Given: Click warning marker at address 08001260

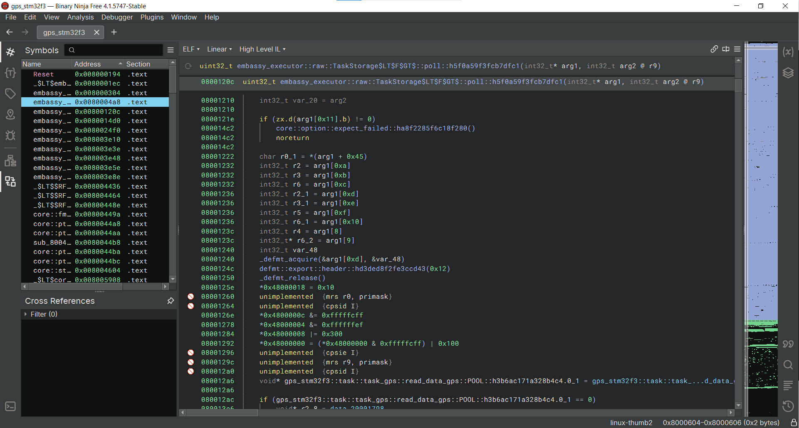Looking at the screenshot, I should 190,296.
